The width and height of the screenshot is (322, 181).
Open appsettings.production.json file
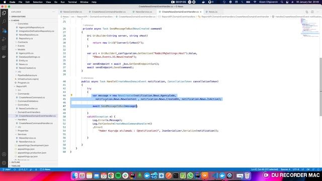point(32,153)
